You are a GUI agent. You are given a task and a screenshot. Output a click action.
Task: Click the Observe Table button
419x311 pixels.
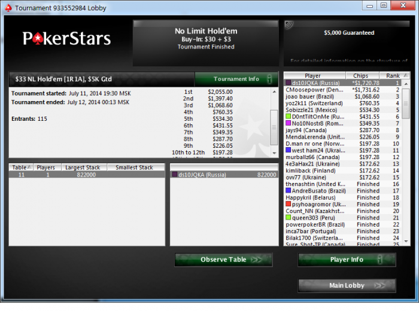point(224,260)
